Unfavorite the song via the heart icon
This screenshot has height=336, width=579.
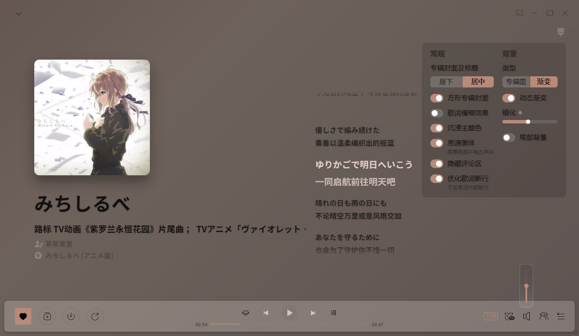(x=23, y=316)
